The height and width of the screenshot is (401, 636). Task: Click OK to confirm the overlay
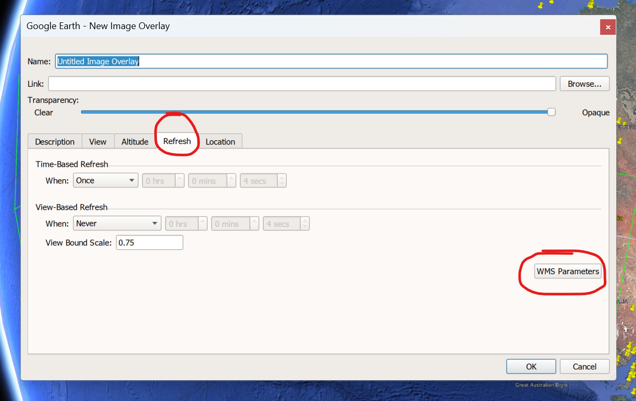point(531,366)
